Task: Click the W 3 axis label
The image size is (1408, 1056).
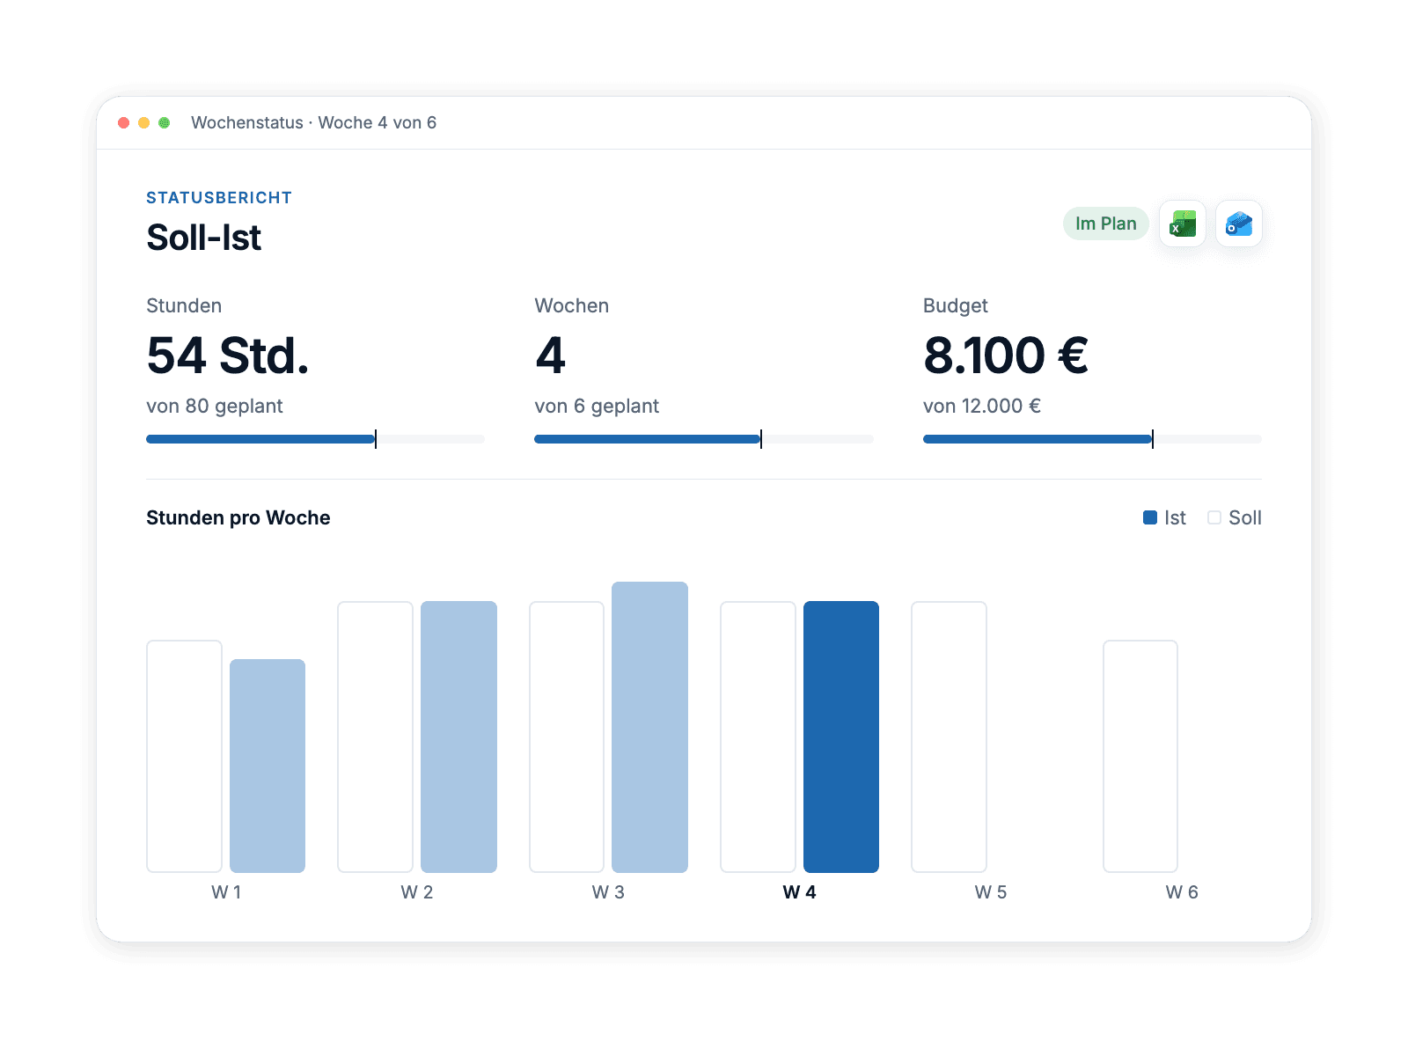Action: tap(608, 892)
